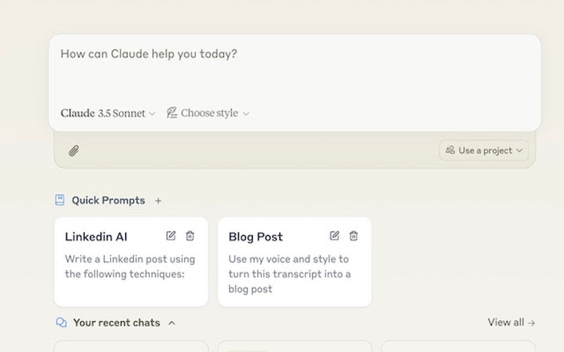
Task: Add a new quick prompt with plus
Action: click(158, 200)
